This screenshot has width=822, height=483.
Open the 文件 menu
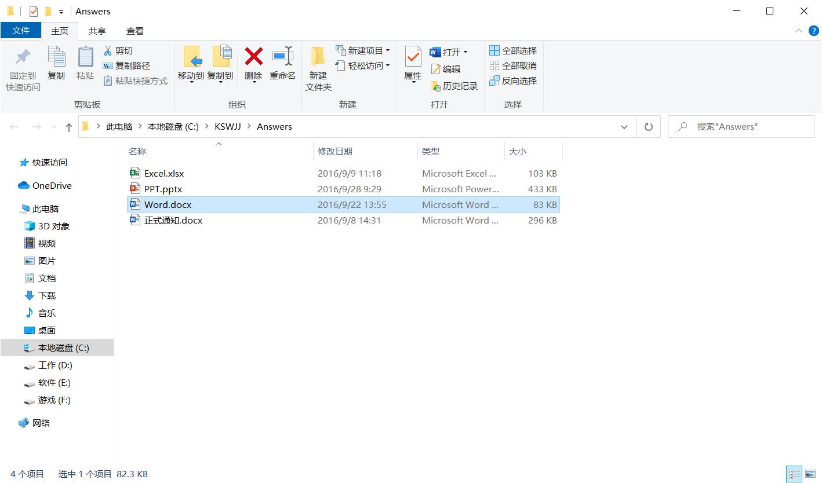(21, 30)
